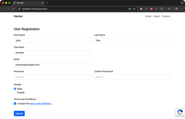Click the User Registration heading

(x=27, y=29)
